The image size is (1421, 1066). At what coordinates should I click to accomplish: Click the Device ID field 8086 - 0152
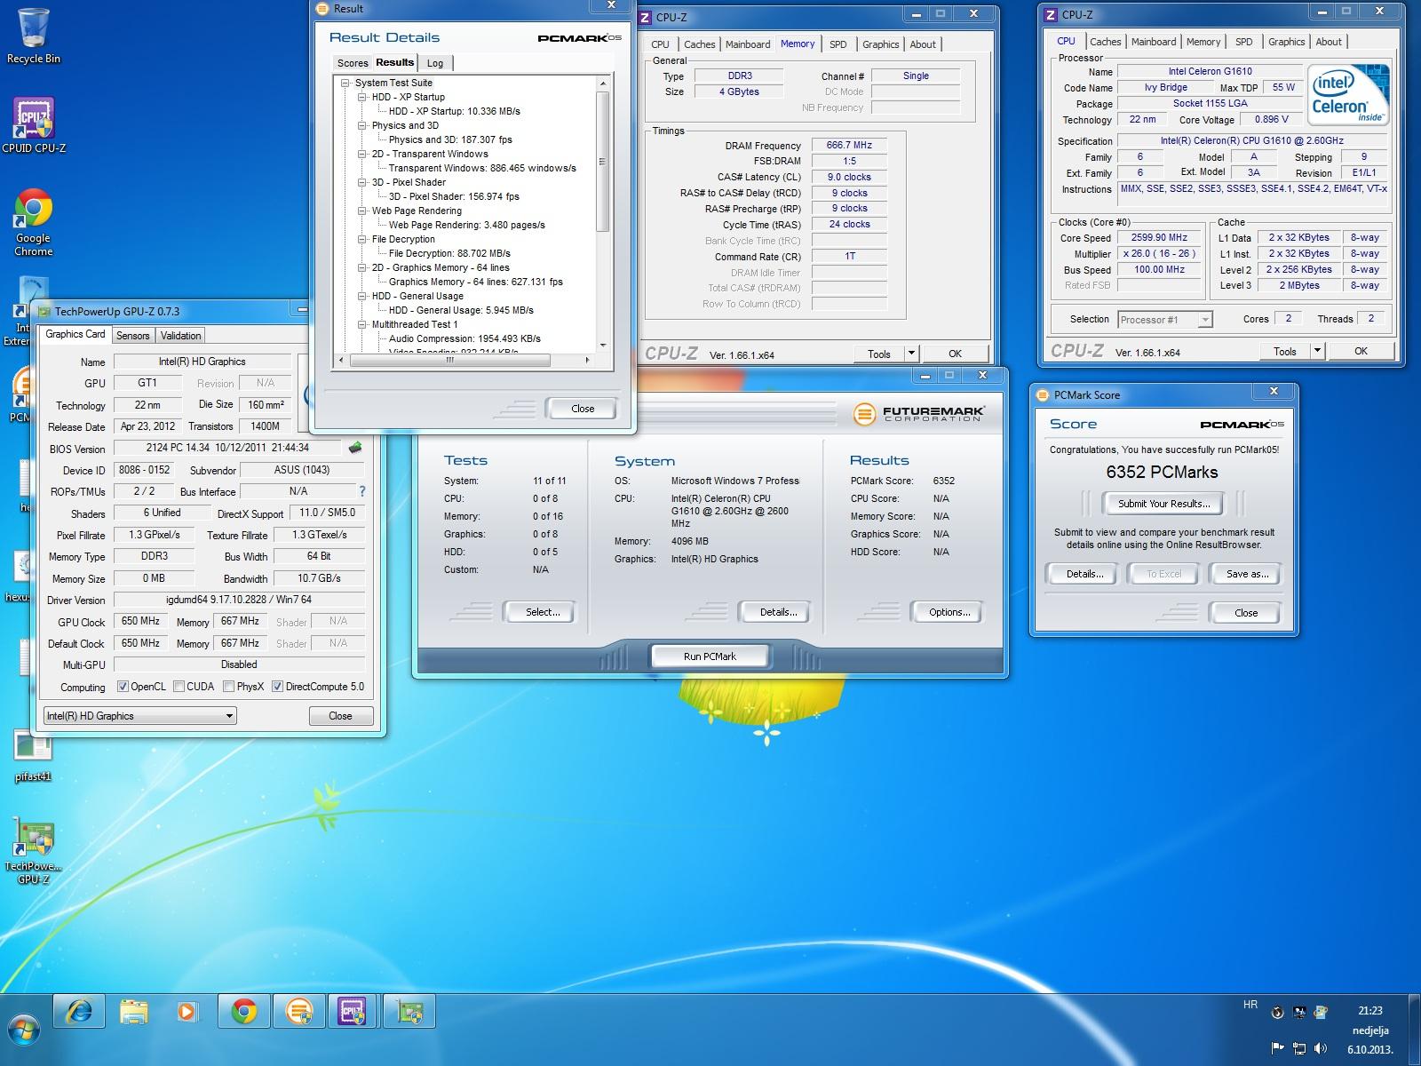click(x=142, y=470)
